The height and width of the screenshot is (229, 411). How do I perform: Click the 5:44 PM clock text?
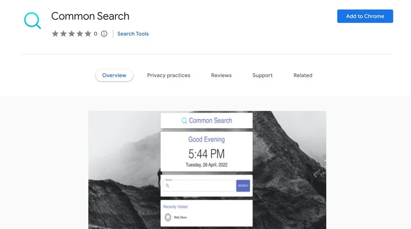pos(207,154)
